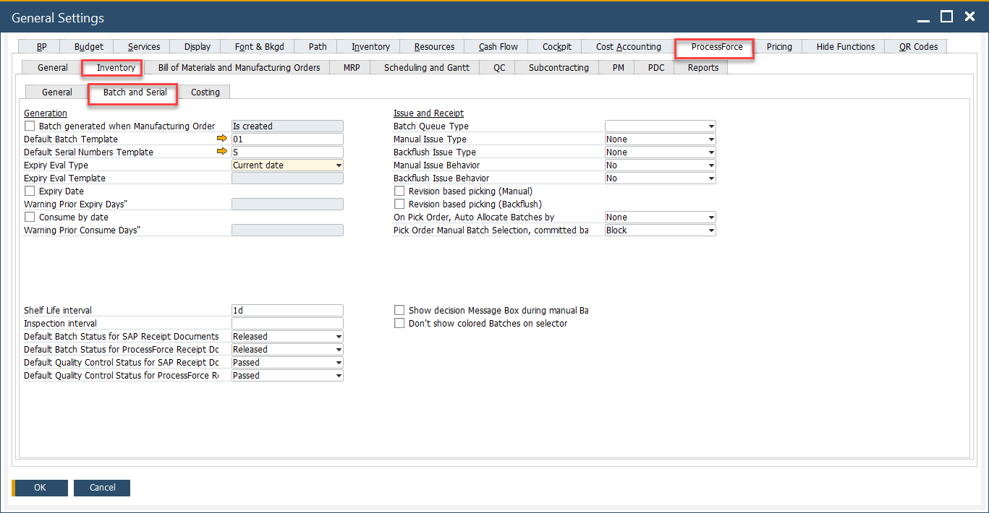This screenshot has height=513, width=989.
Task: Enable Revision based picking (Manual)
Action: click(x=399, y=191)
